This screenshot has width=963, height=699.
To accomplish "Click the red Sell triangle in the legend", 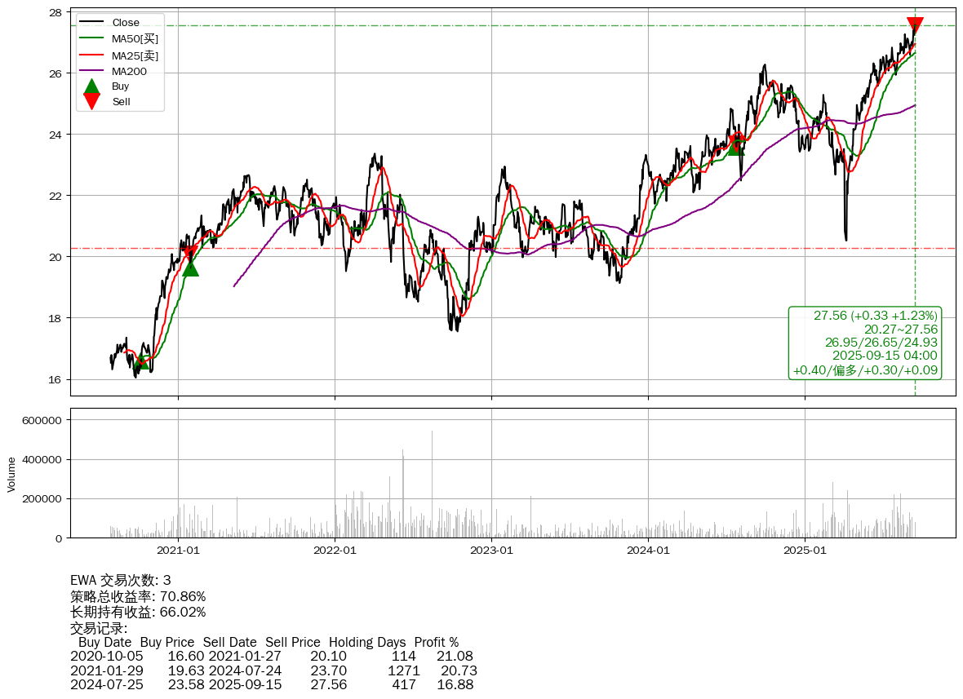I will (92, 101).
